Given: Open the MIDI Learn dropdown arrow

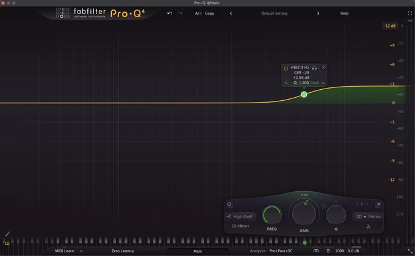Looking at the screenshot, I should pos(81,251).
